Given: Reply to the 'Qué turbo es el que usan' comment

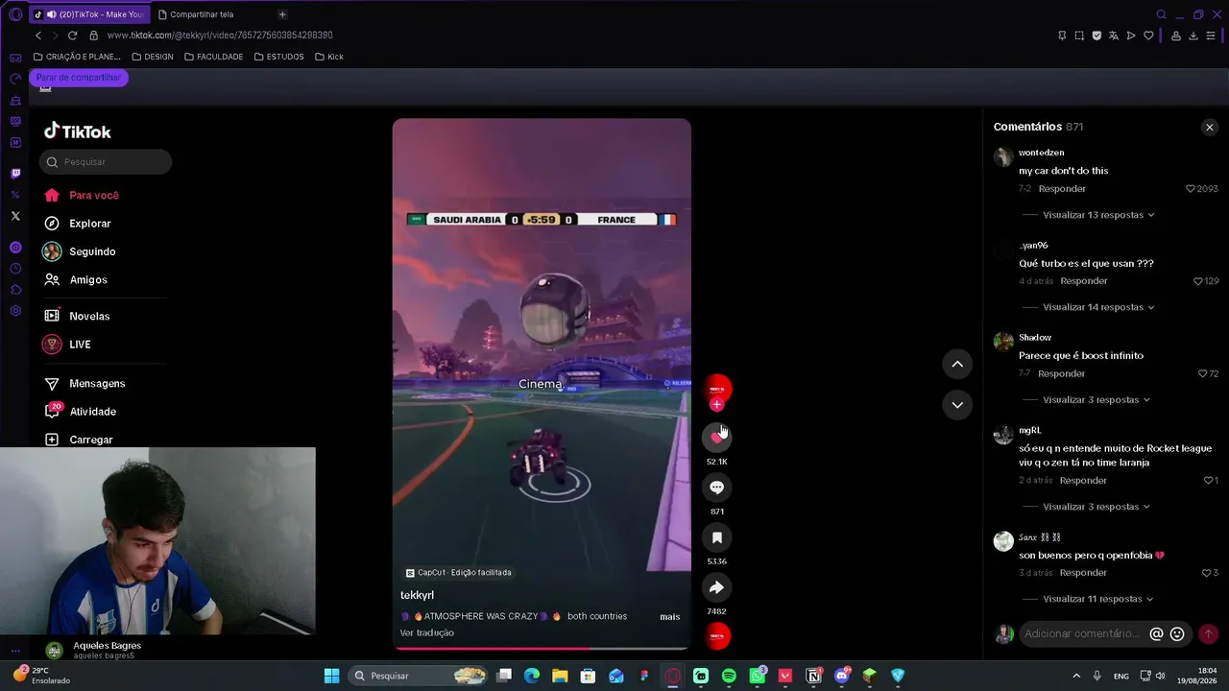Looking at the screenshot, I should coord(1084,281).
